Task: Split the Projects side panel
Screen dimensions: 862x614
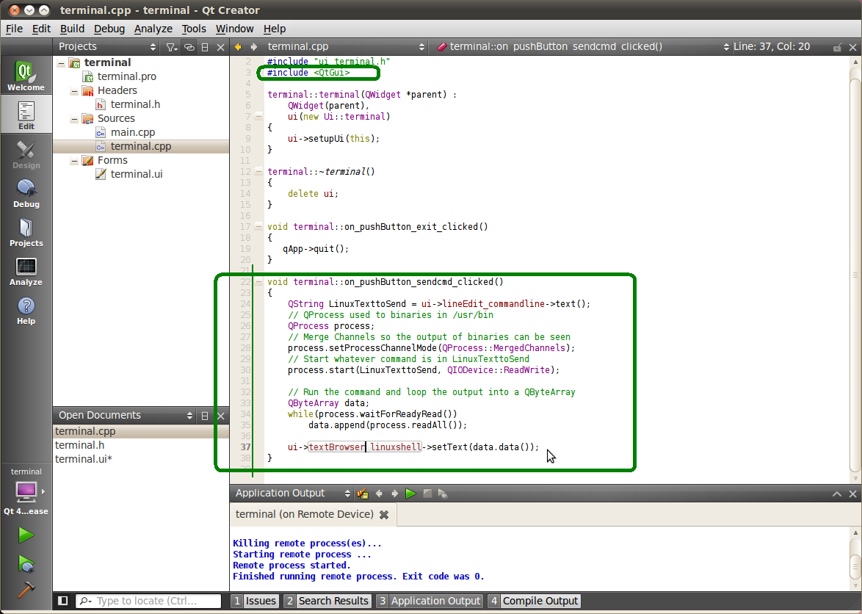Action: pos(205,47)
